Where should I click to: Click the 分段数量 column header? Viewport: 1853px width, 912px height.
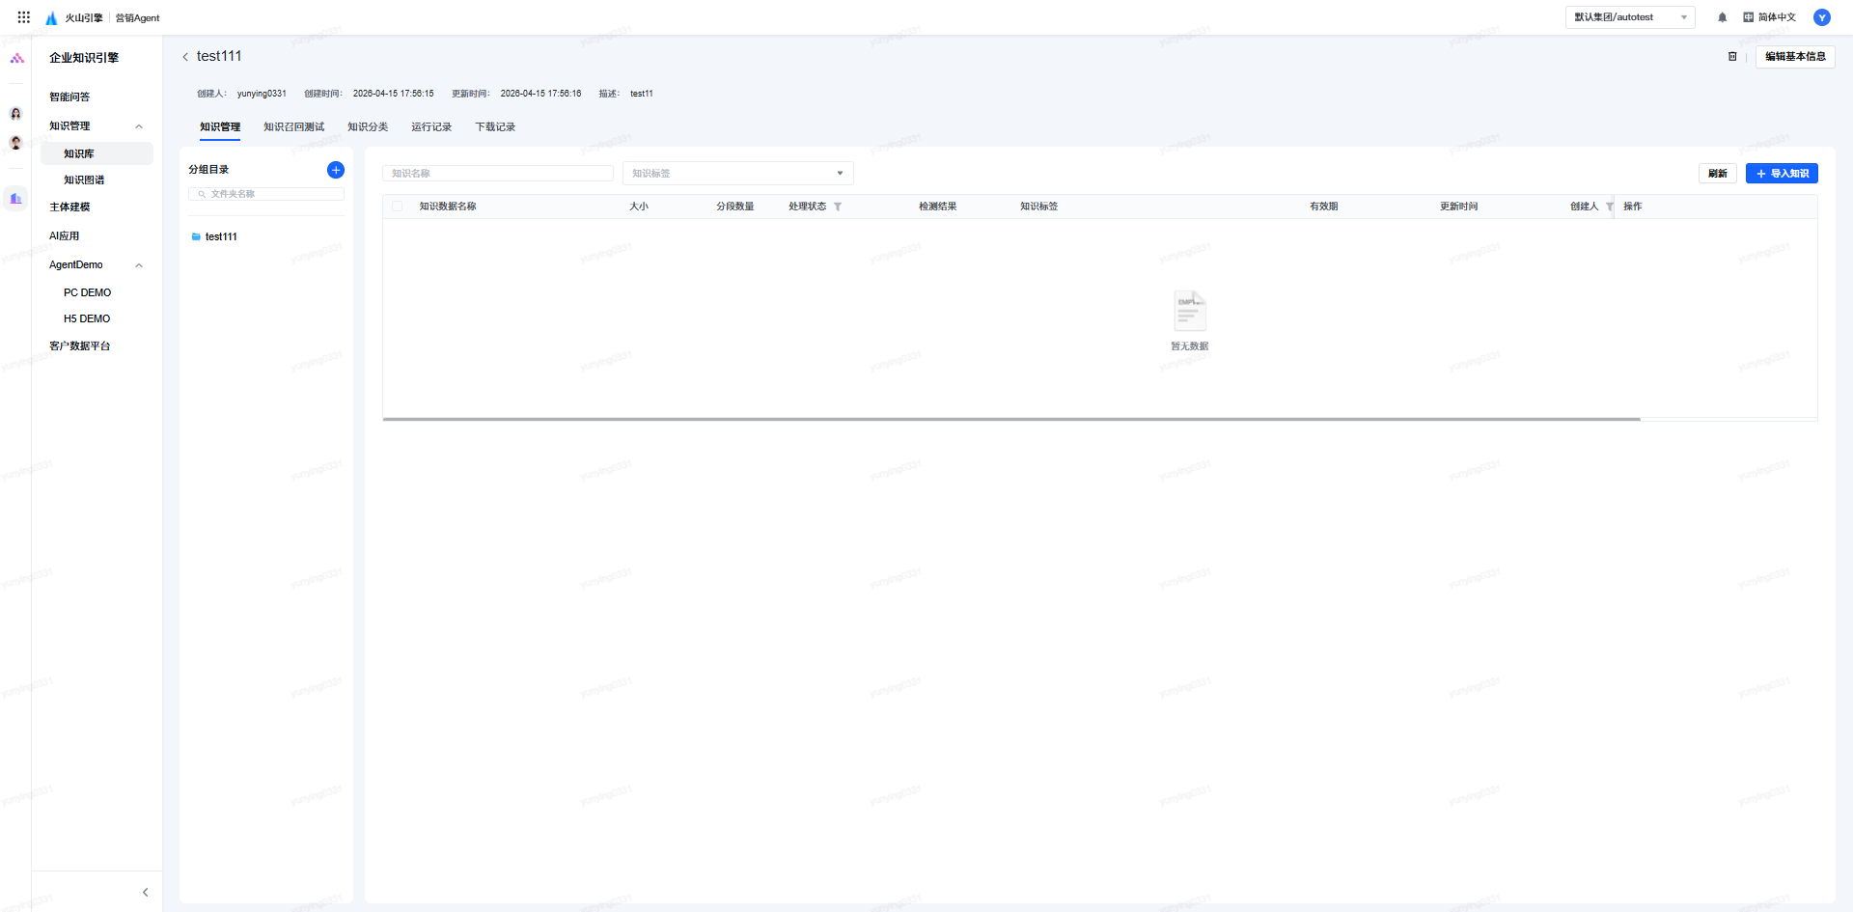[x=735, y=207]
